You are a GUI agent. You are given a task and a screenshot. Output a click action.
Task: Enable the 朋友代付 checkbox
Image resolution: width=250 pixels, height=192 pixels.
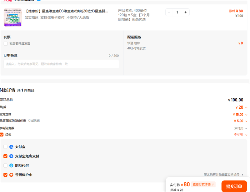click(5, 165)
